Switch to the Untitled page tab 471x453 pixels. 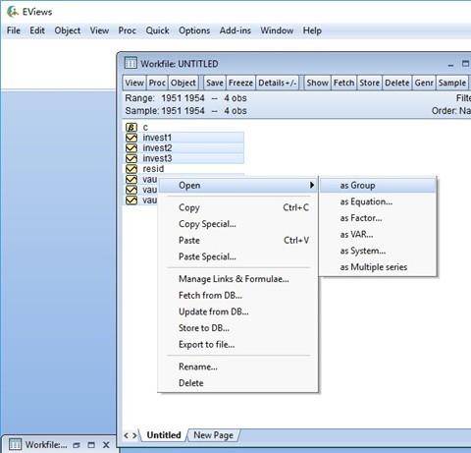pos(164,435)
